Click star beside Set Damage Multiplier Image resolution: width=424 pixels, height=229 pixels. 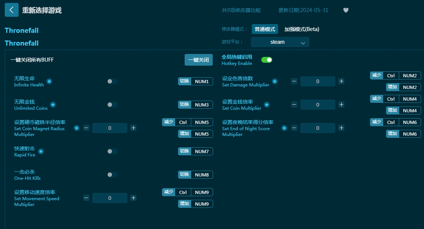point(275,81)
